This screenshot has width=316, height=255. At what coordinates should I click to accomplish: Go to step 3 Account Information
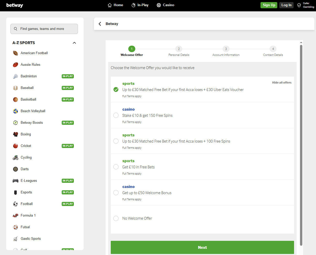pos(226,49)
